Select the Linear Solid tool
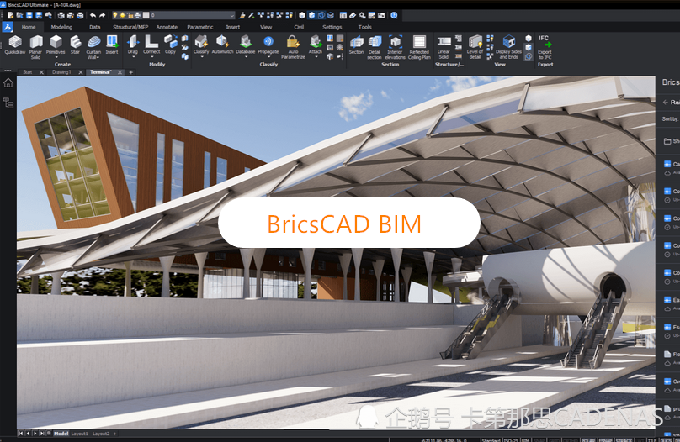This screenshot has width=680, height=442. tap(444, 47)
